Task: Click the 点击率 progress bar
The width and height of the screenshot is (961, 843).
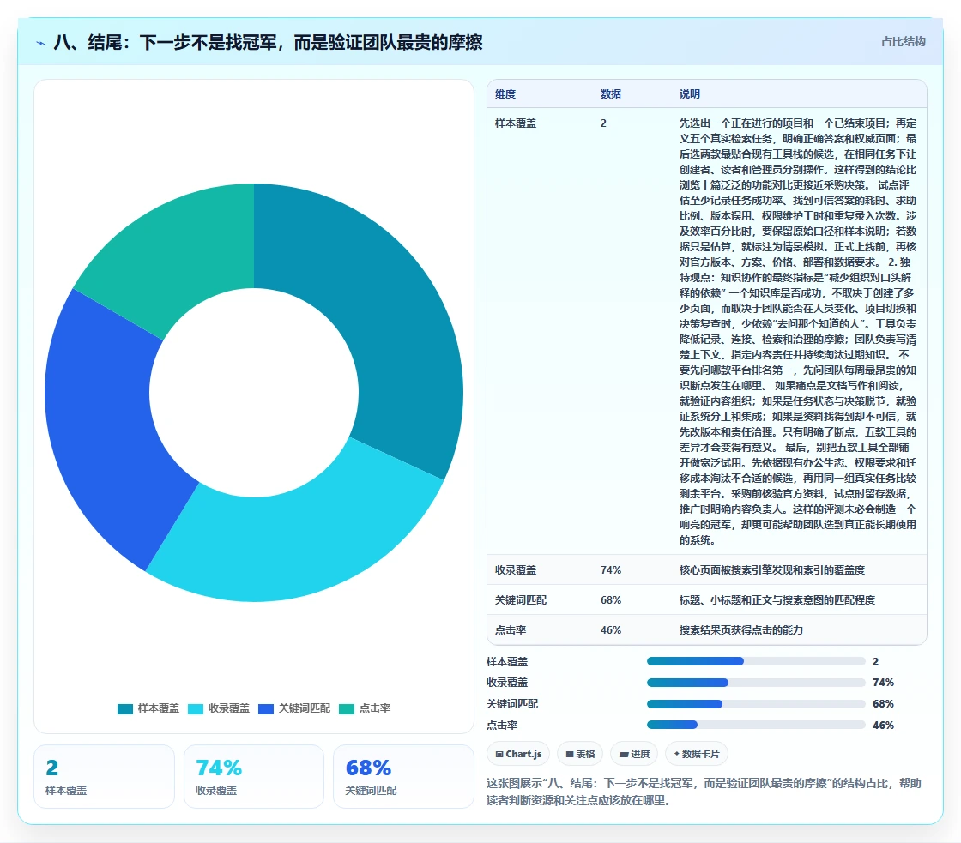Action: tap(756, 725)
